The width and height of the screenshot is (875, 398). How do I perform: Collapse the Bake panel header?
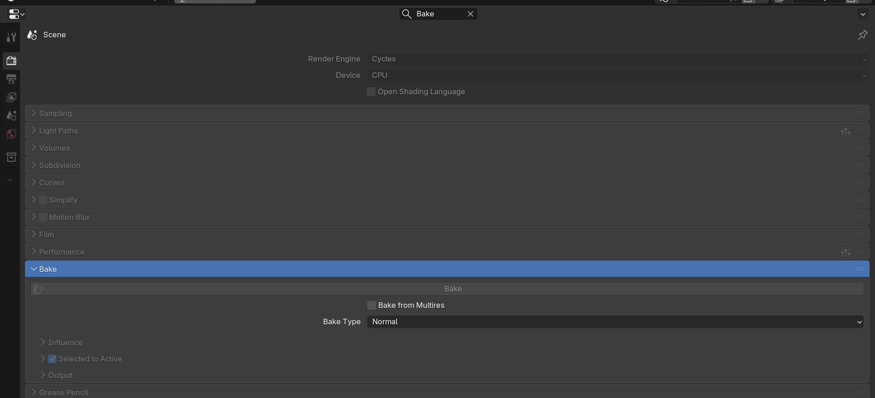447,269
